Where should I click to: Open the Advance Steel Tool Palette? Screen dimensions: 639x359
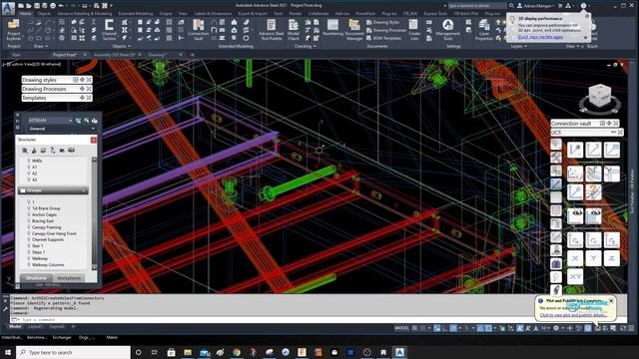(x=271, y=30)
